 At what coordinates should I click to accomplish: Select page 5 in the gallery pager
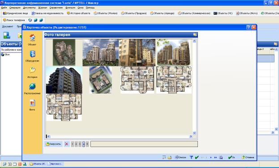(x=87, y=144)
